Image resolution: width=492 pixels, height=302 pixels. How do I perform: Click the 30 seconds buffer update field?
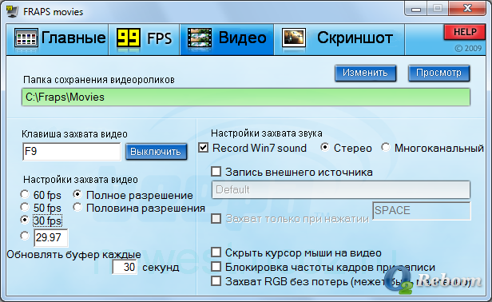(x=125, y=267)
